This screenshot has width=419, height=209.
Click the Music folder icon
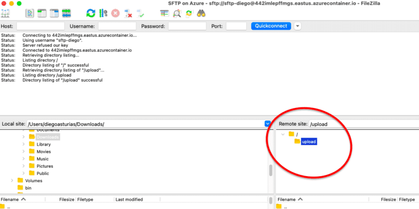pos(32,158)
